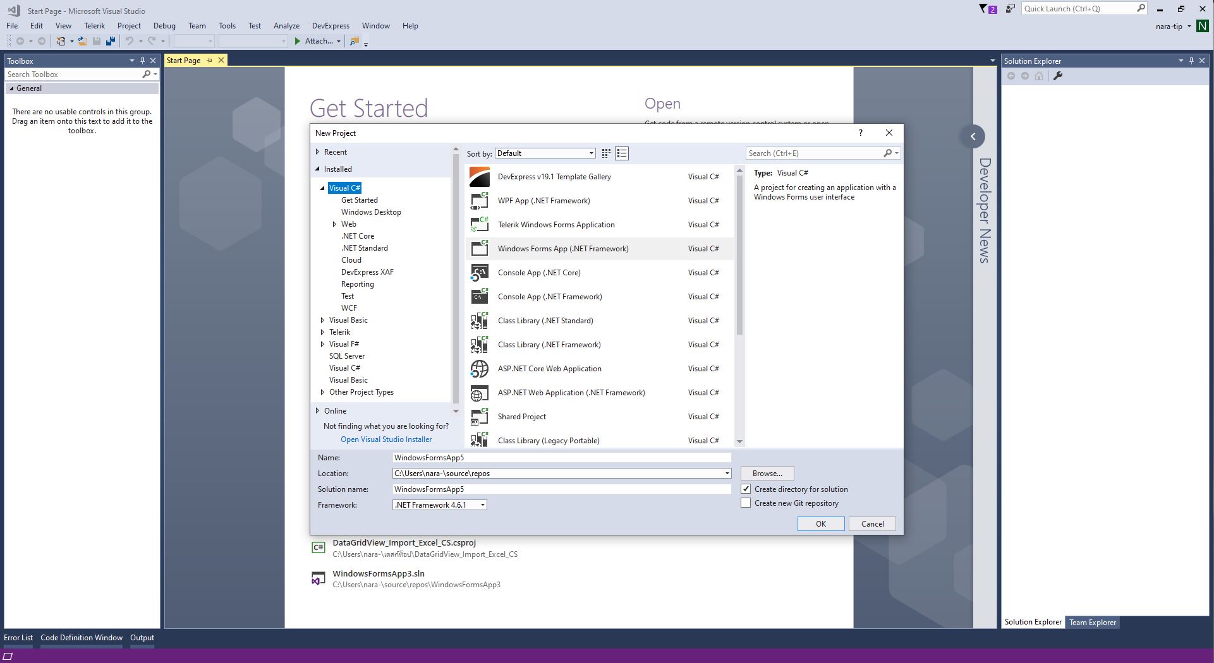The image size is (1214, 663).
Task: Click the Open File toolbar icon
Action: 83,41
